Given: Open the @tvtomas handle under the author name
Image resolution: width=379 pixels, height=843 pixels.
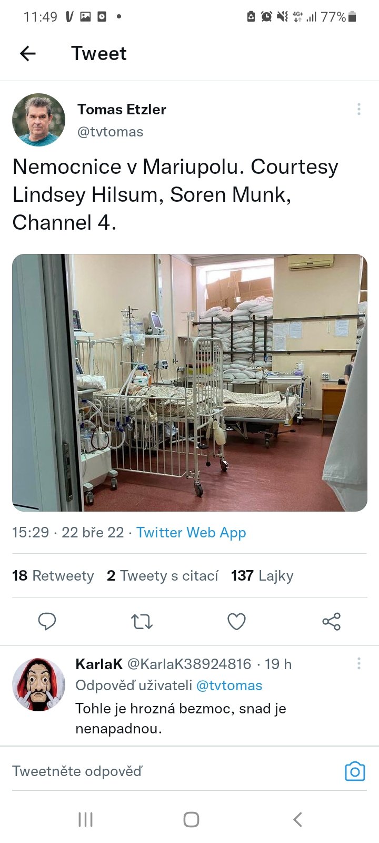Looking at the screenshot, I should click(x=110, y=132).
